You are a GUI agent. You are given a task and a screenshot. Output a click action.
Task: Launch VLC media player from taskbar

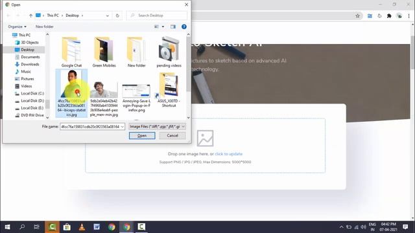82,227
